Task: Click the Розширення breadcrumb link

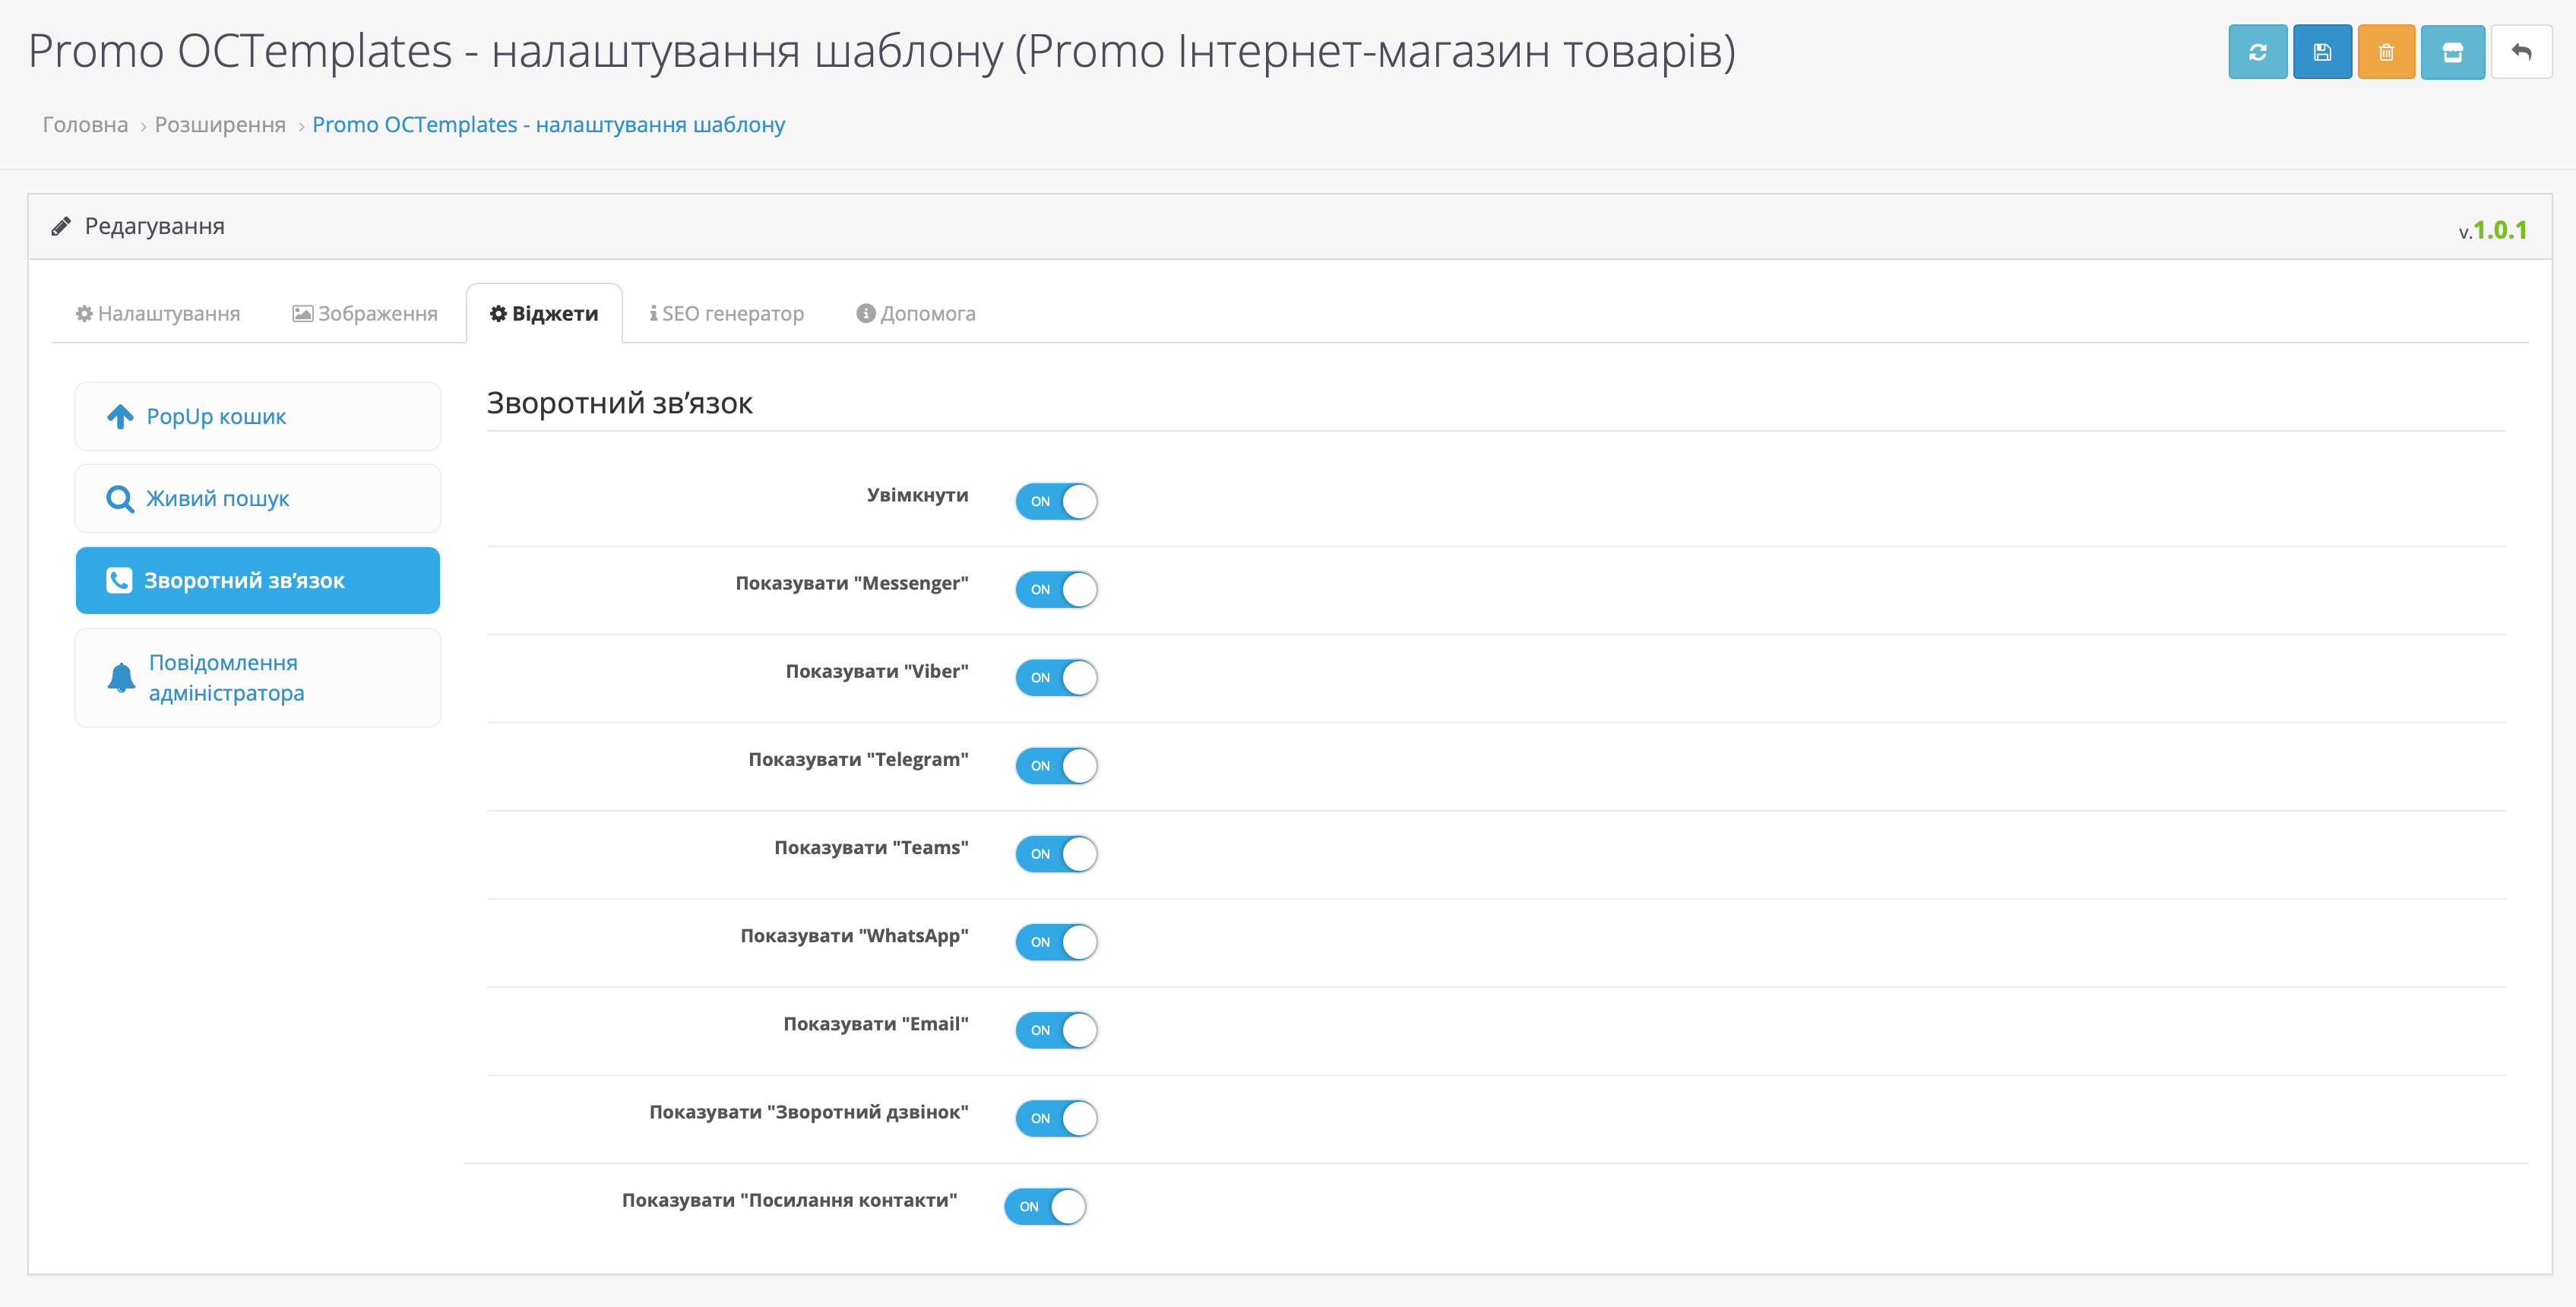Action: 220,125
